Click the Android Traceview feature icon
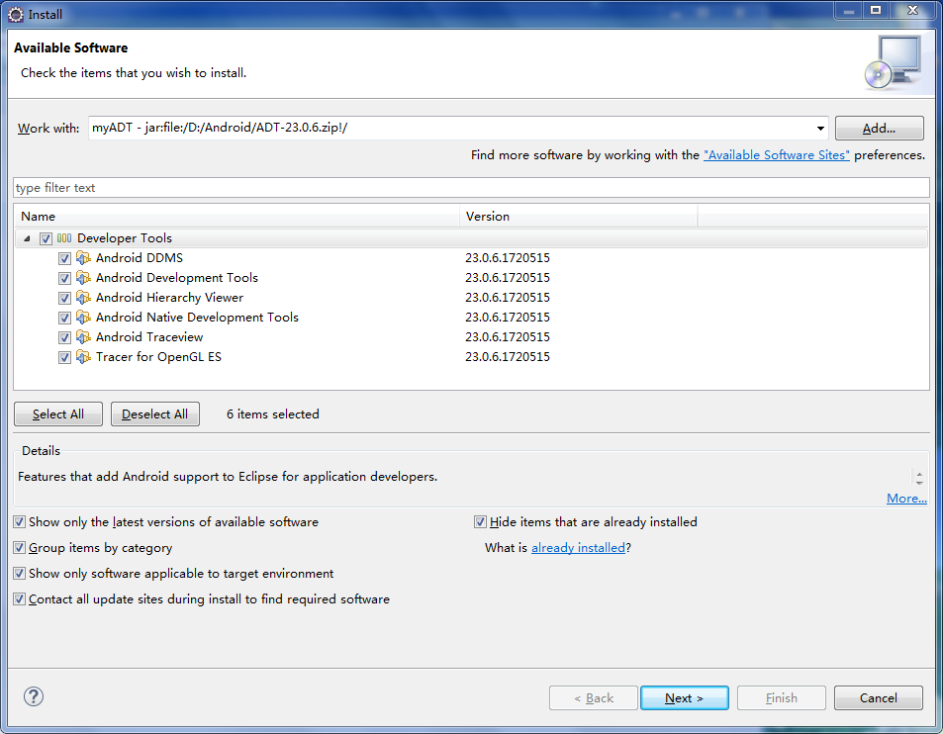Screen dimensions: 943x734 point(83,338)
